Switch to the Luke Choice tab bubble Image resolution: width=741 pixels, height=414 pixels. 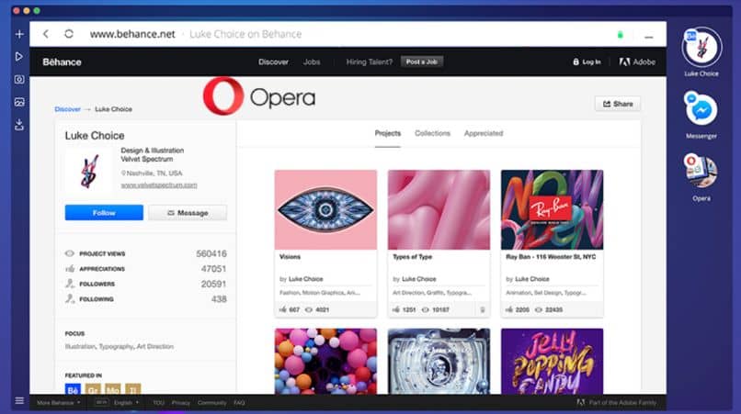[x=701, y=47]
